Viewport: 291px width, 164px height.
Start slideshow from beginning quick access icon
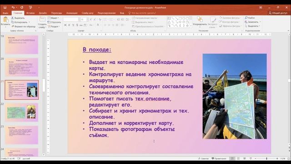pos(30,7)
